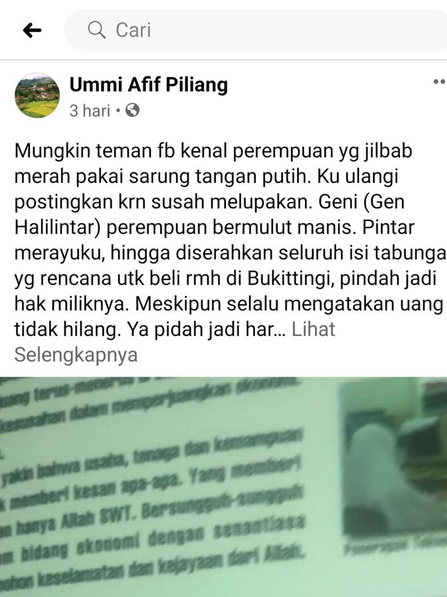Click the word "Bukittingi" in the post
The width and height of the screenshot is (447, 597).
click(291, 279)
